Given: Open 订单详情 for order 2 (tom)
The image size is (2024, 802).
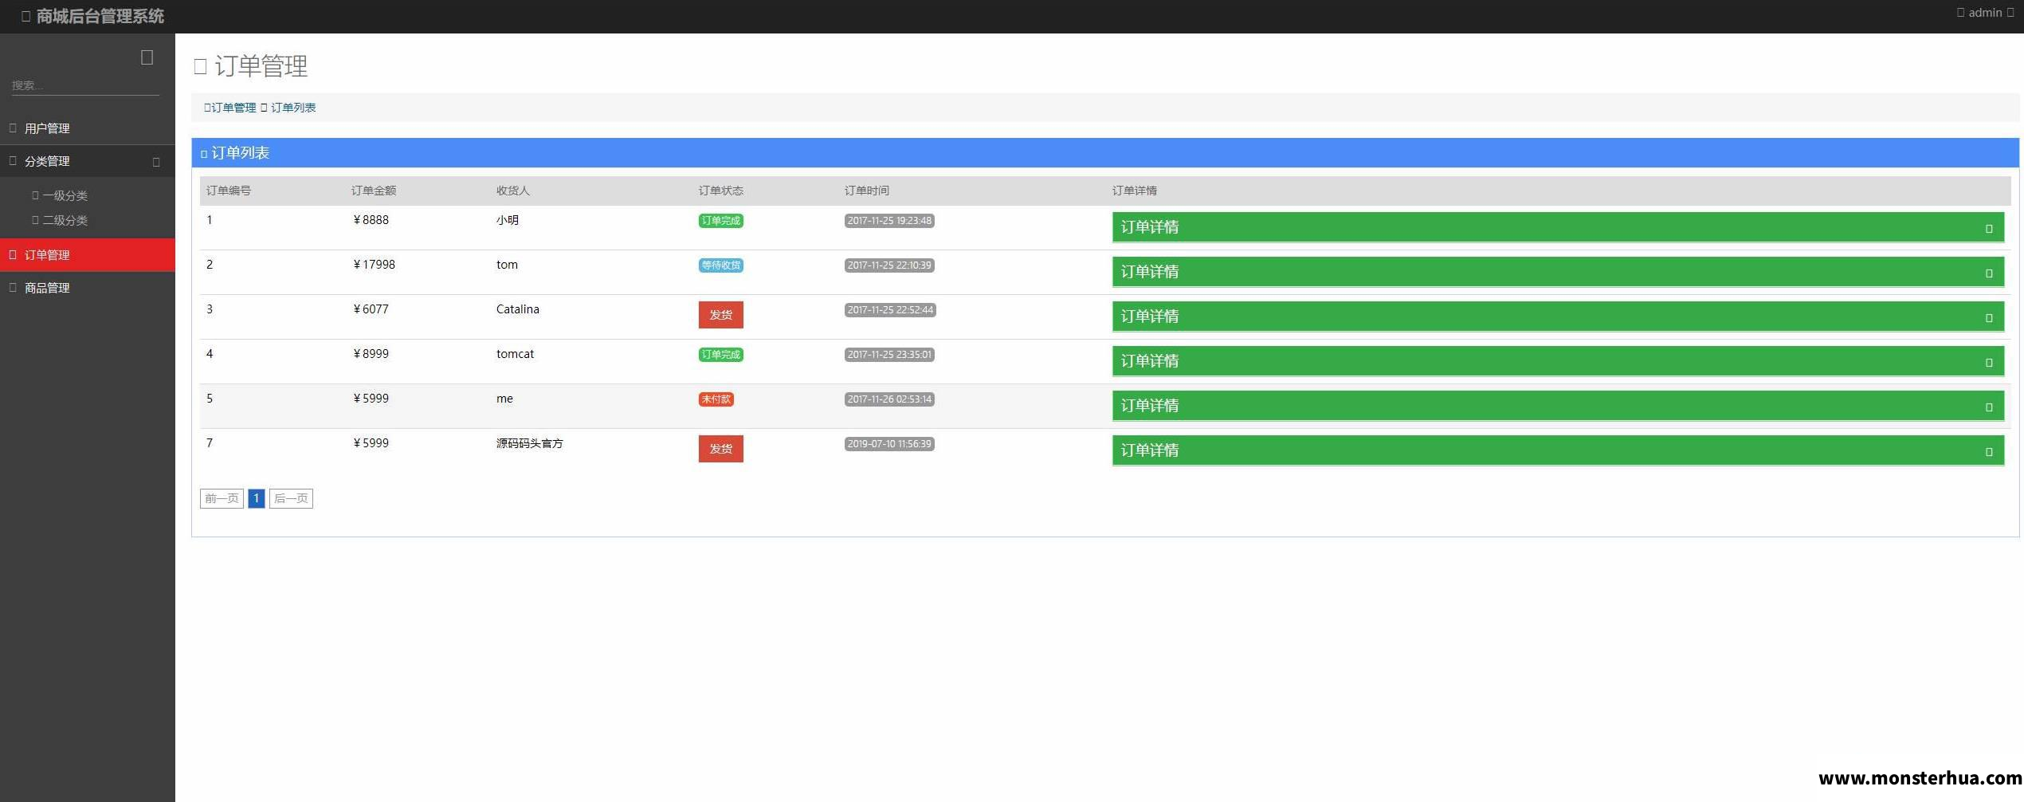Looking at the screenshot, I should click(1558, 272).
